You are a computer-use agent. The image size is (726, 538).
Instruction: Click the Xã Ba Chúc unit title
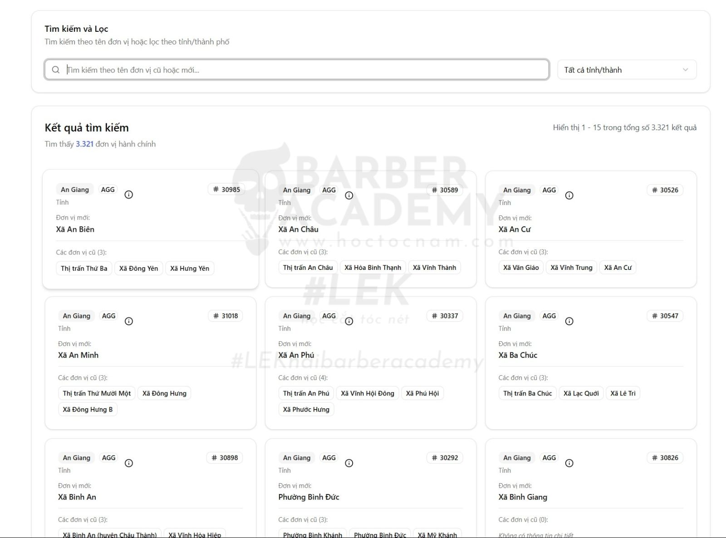[518, 355]
